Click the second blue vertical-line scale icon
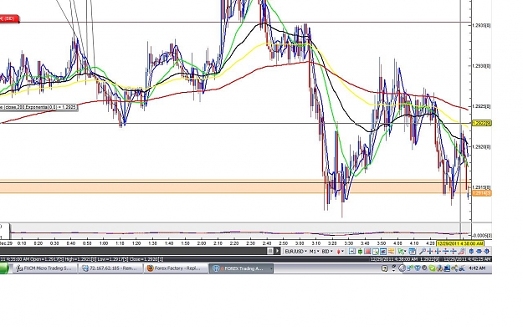Image resolution: width=523 pixels, height=327 pixels. click(438, 252)
